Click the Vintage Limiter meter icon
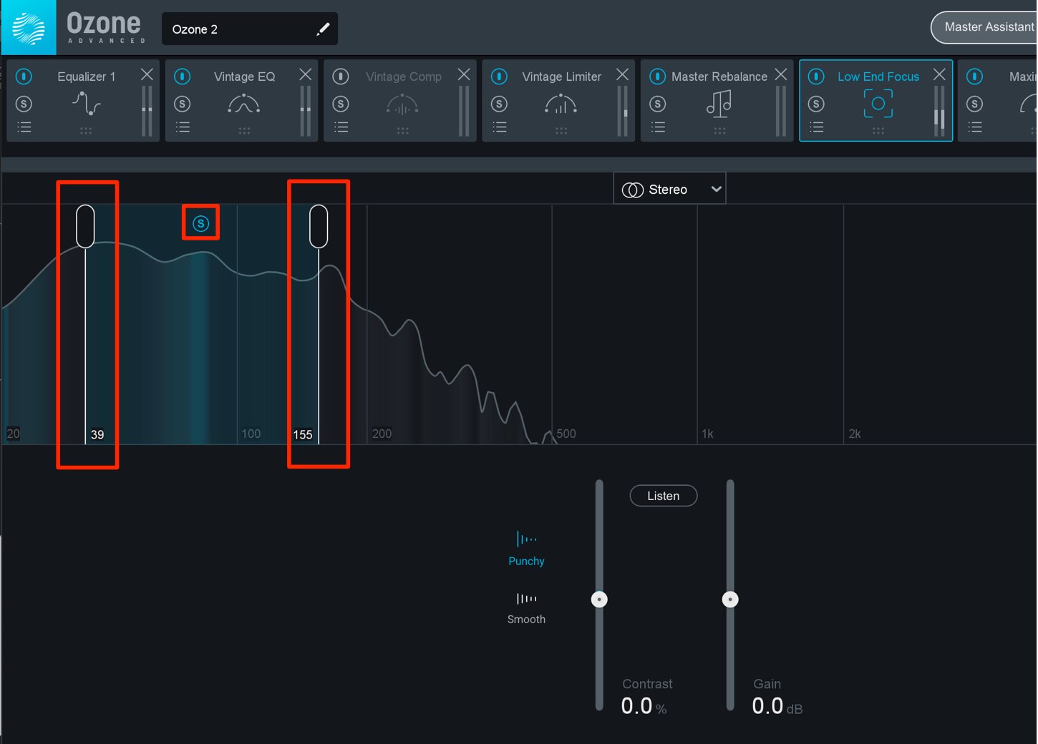The height and width of the screenshot is (744, 1038). [x=561, y=104]
